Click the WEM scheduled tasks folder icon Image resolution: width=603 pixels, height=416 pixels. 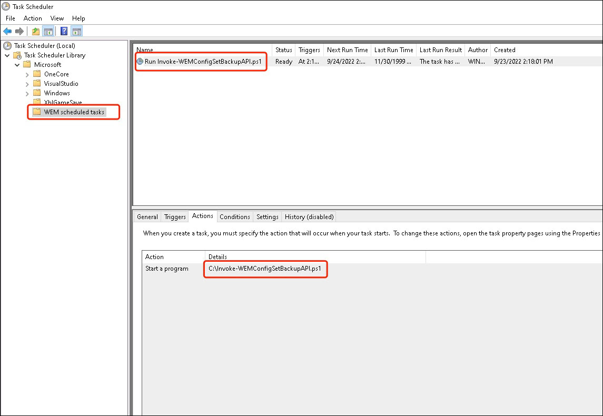pos(37,112)
